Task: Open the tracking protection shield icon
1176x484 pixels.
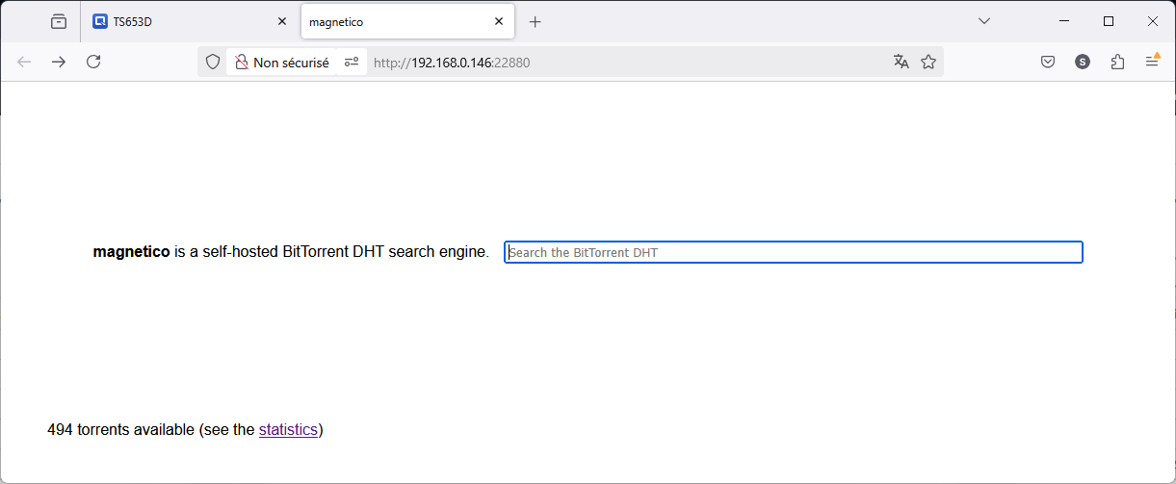Action: [x=213, y=62]
